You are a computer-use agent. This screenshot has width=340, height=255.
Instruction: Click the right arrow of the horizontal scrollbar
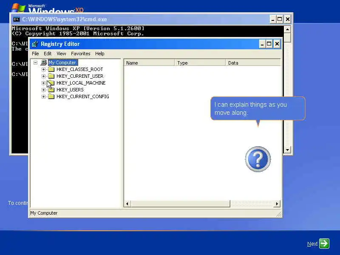(x=277, y=204)
